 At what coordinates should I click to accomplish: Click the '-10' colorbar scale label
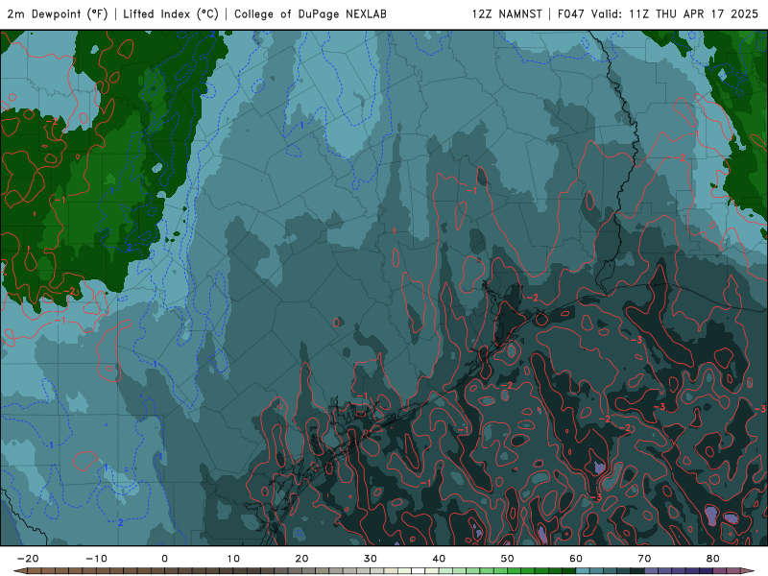(x=96, y=559)
